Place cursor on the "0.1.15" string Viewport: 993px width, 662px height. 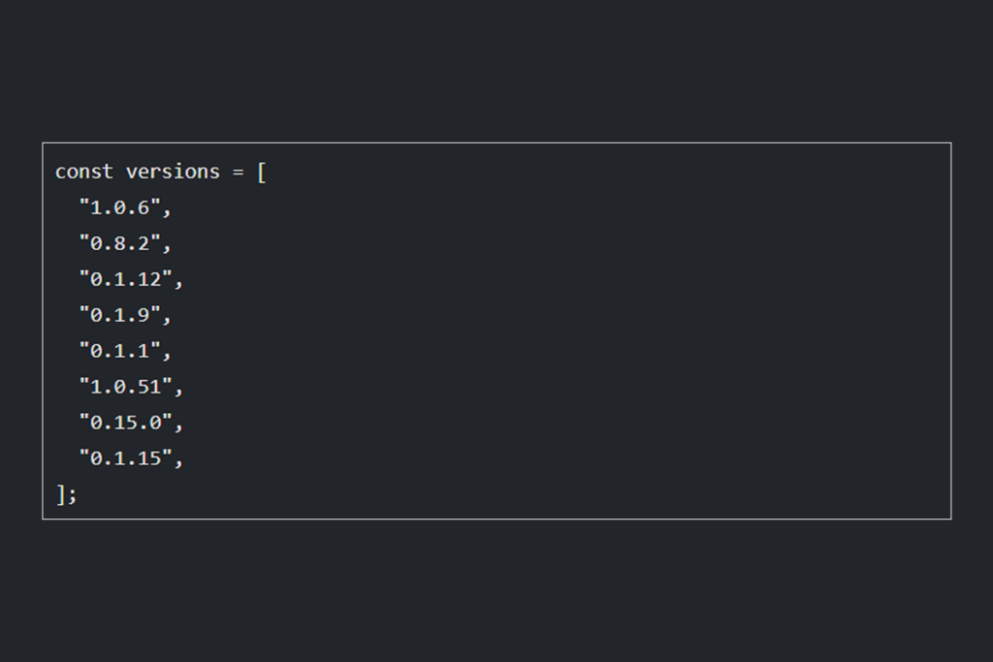point(124,458)
